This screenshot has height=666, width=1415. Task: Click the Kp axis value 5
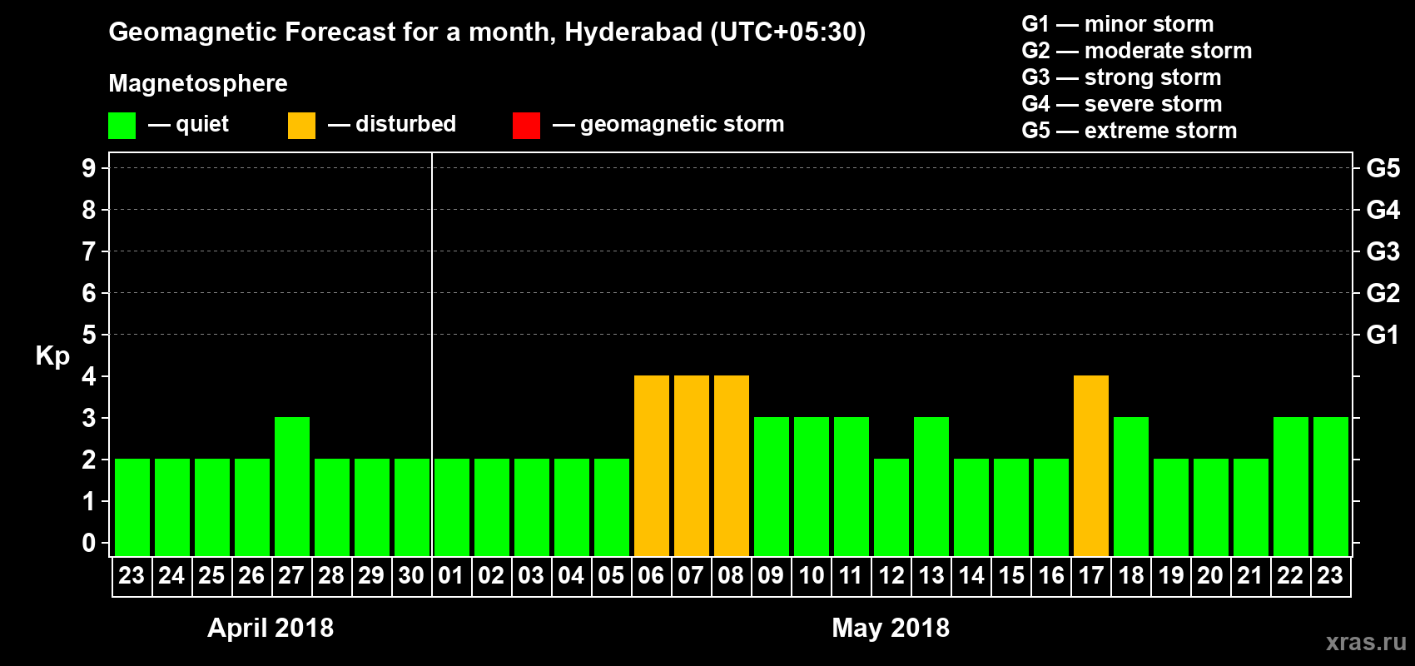click(x=89, y=335)
